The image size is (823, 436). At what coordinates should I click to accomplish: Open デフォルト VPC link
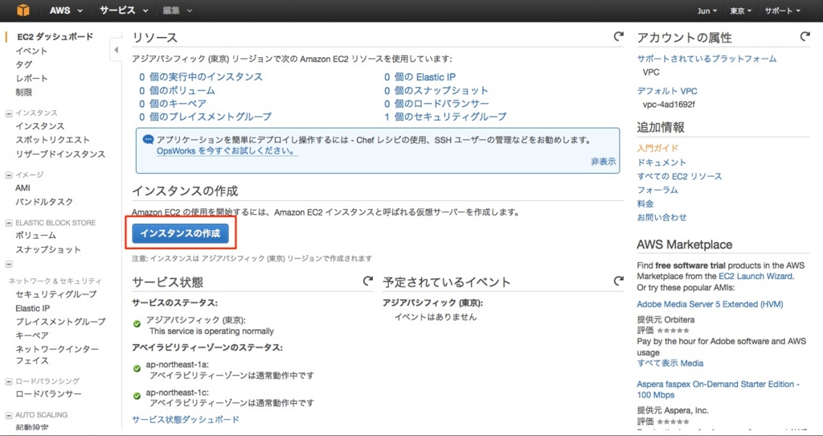pos(667,91)
